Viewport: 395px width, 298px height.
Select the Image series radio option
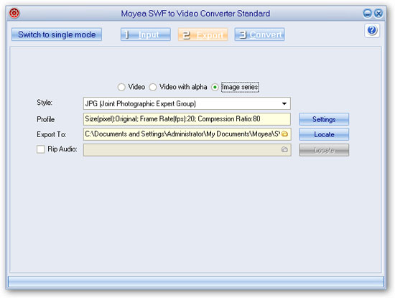(x=215, y=87)
